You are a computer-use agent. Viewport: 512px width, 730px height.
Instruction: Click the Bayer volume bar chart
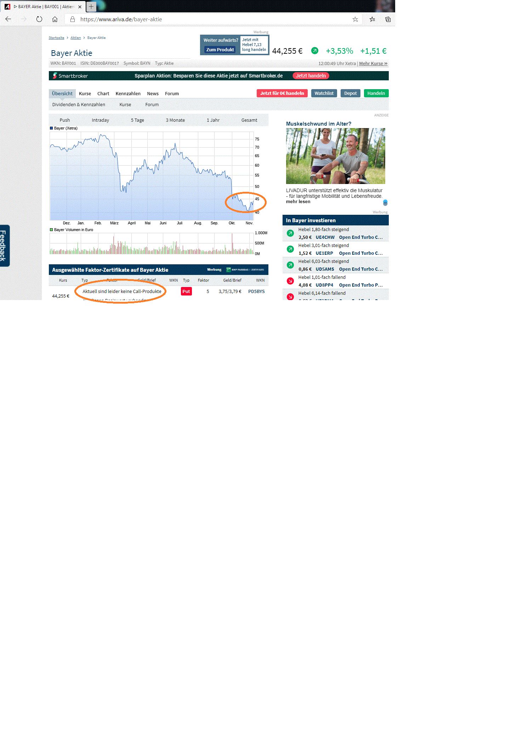point(152,243)
